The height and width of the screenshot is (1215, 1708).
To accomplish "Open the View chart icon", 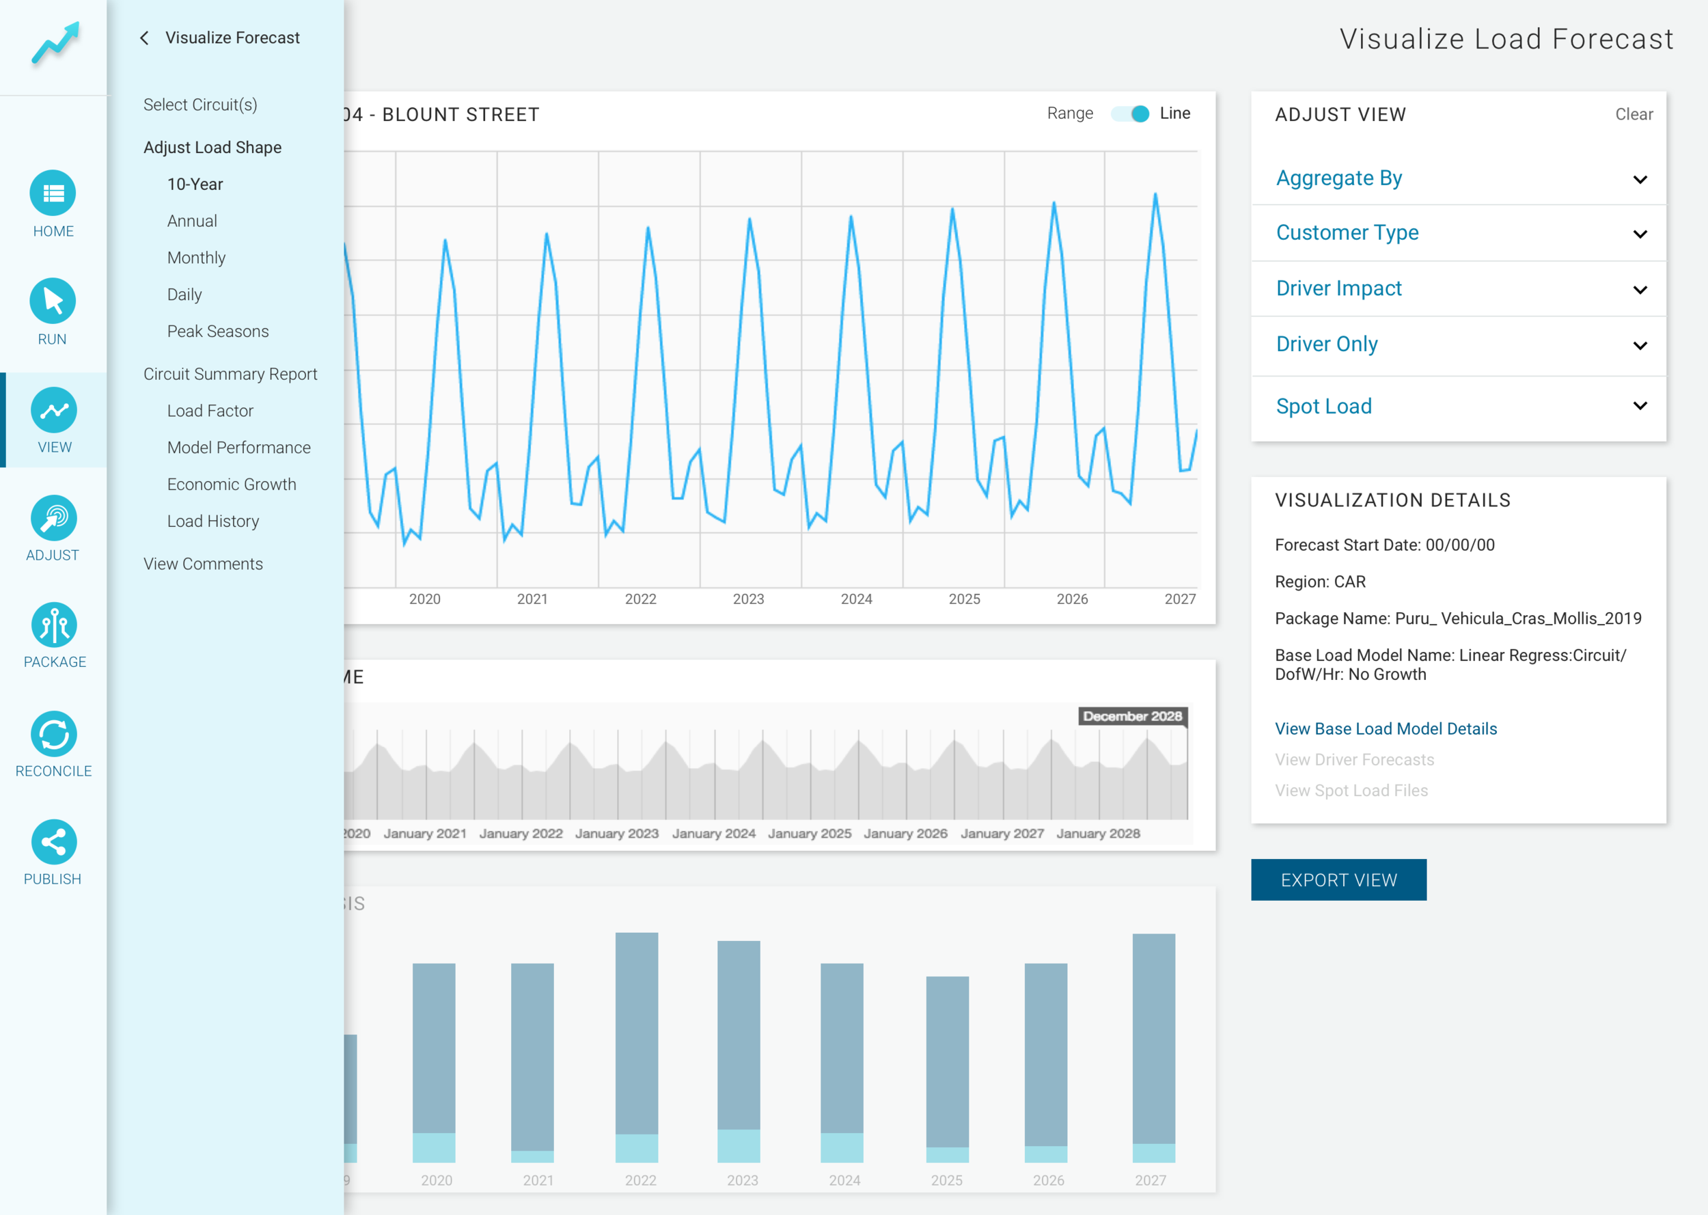I will (53, 409).
